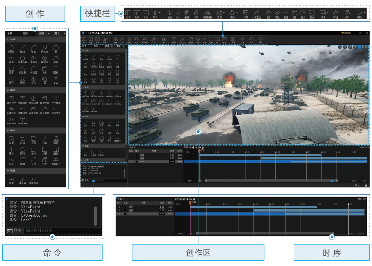Collapse the 测量 section in the enlarged modeling panel
This screenshot has height=266, width=372.
[x=8, y=171]
